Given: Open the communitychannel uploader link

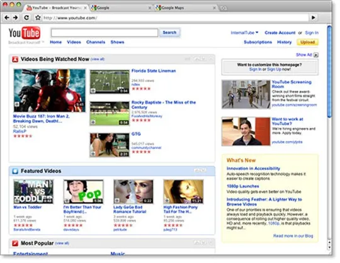Looking at the screenshot, I should (146, 148).
